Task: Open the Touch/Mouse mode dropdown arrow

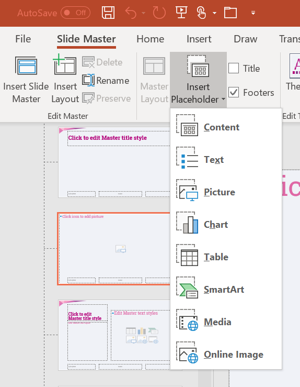Action: (214, 13)
